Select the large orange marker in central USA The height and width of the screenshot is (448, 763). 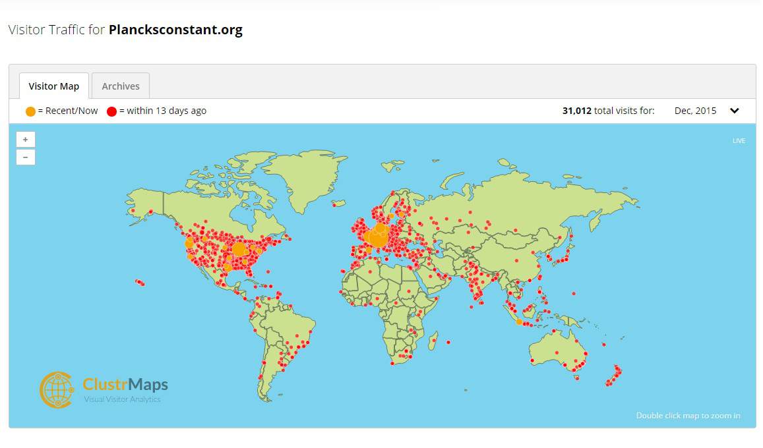(x=239, y=249)
